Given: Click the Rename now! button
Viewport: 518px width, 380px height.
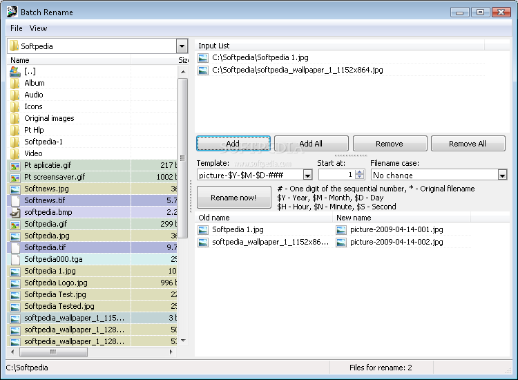Looking at the screenshot, I should tap(234, 198).
